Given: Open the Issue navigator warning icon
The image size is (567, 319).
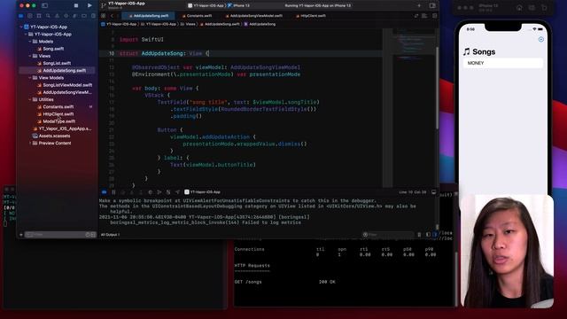Looking at the screenshot, I should (x=57, y=16).
